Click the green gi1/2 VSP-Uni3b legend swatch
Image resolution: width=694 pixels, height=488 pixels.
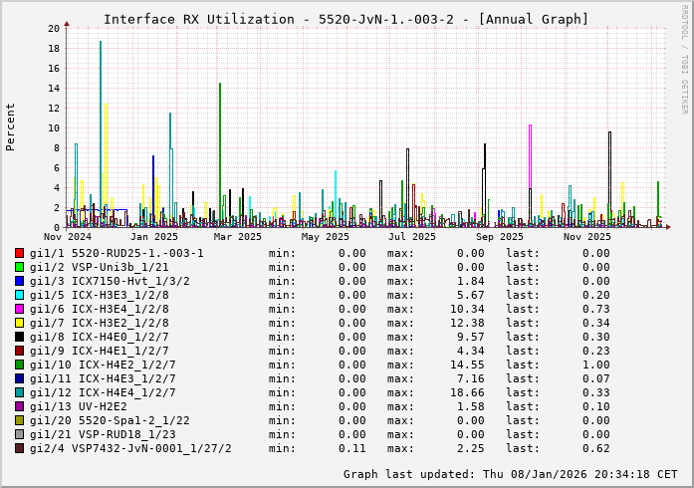coord(20,267)
